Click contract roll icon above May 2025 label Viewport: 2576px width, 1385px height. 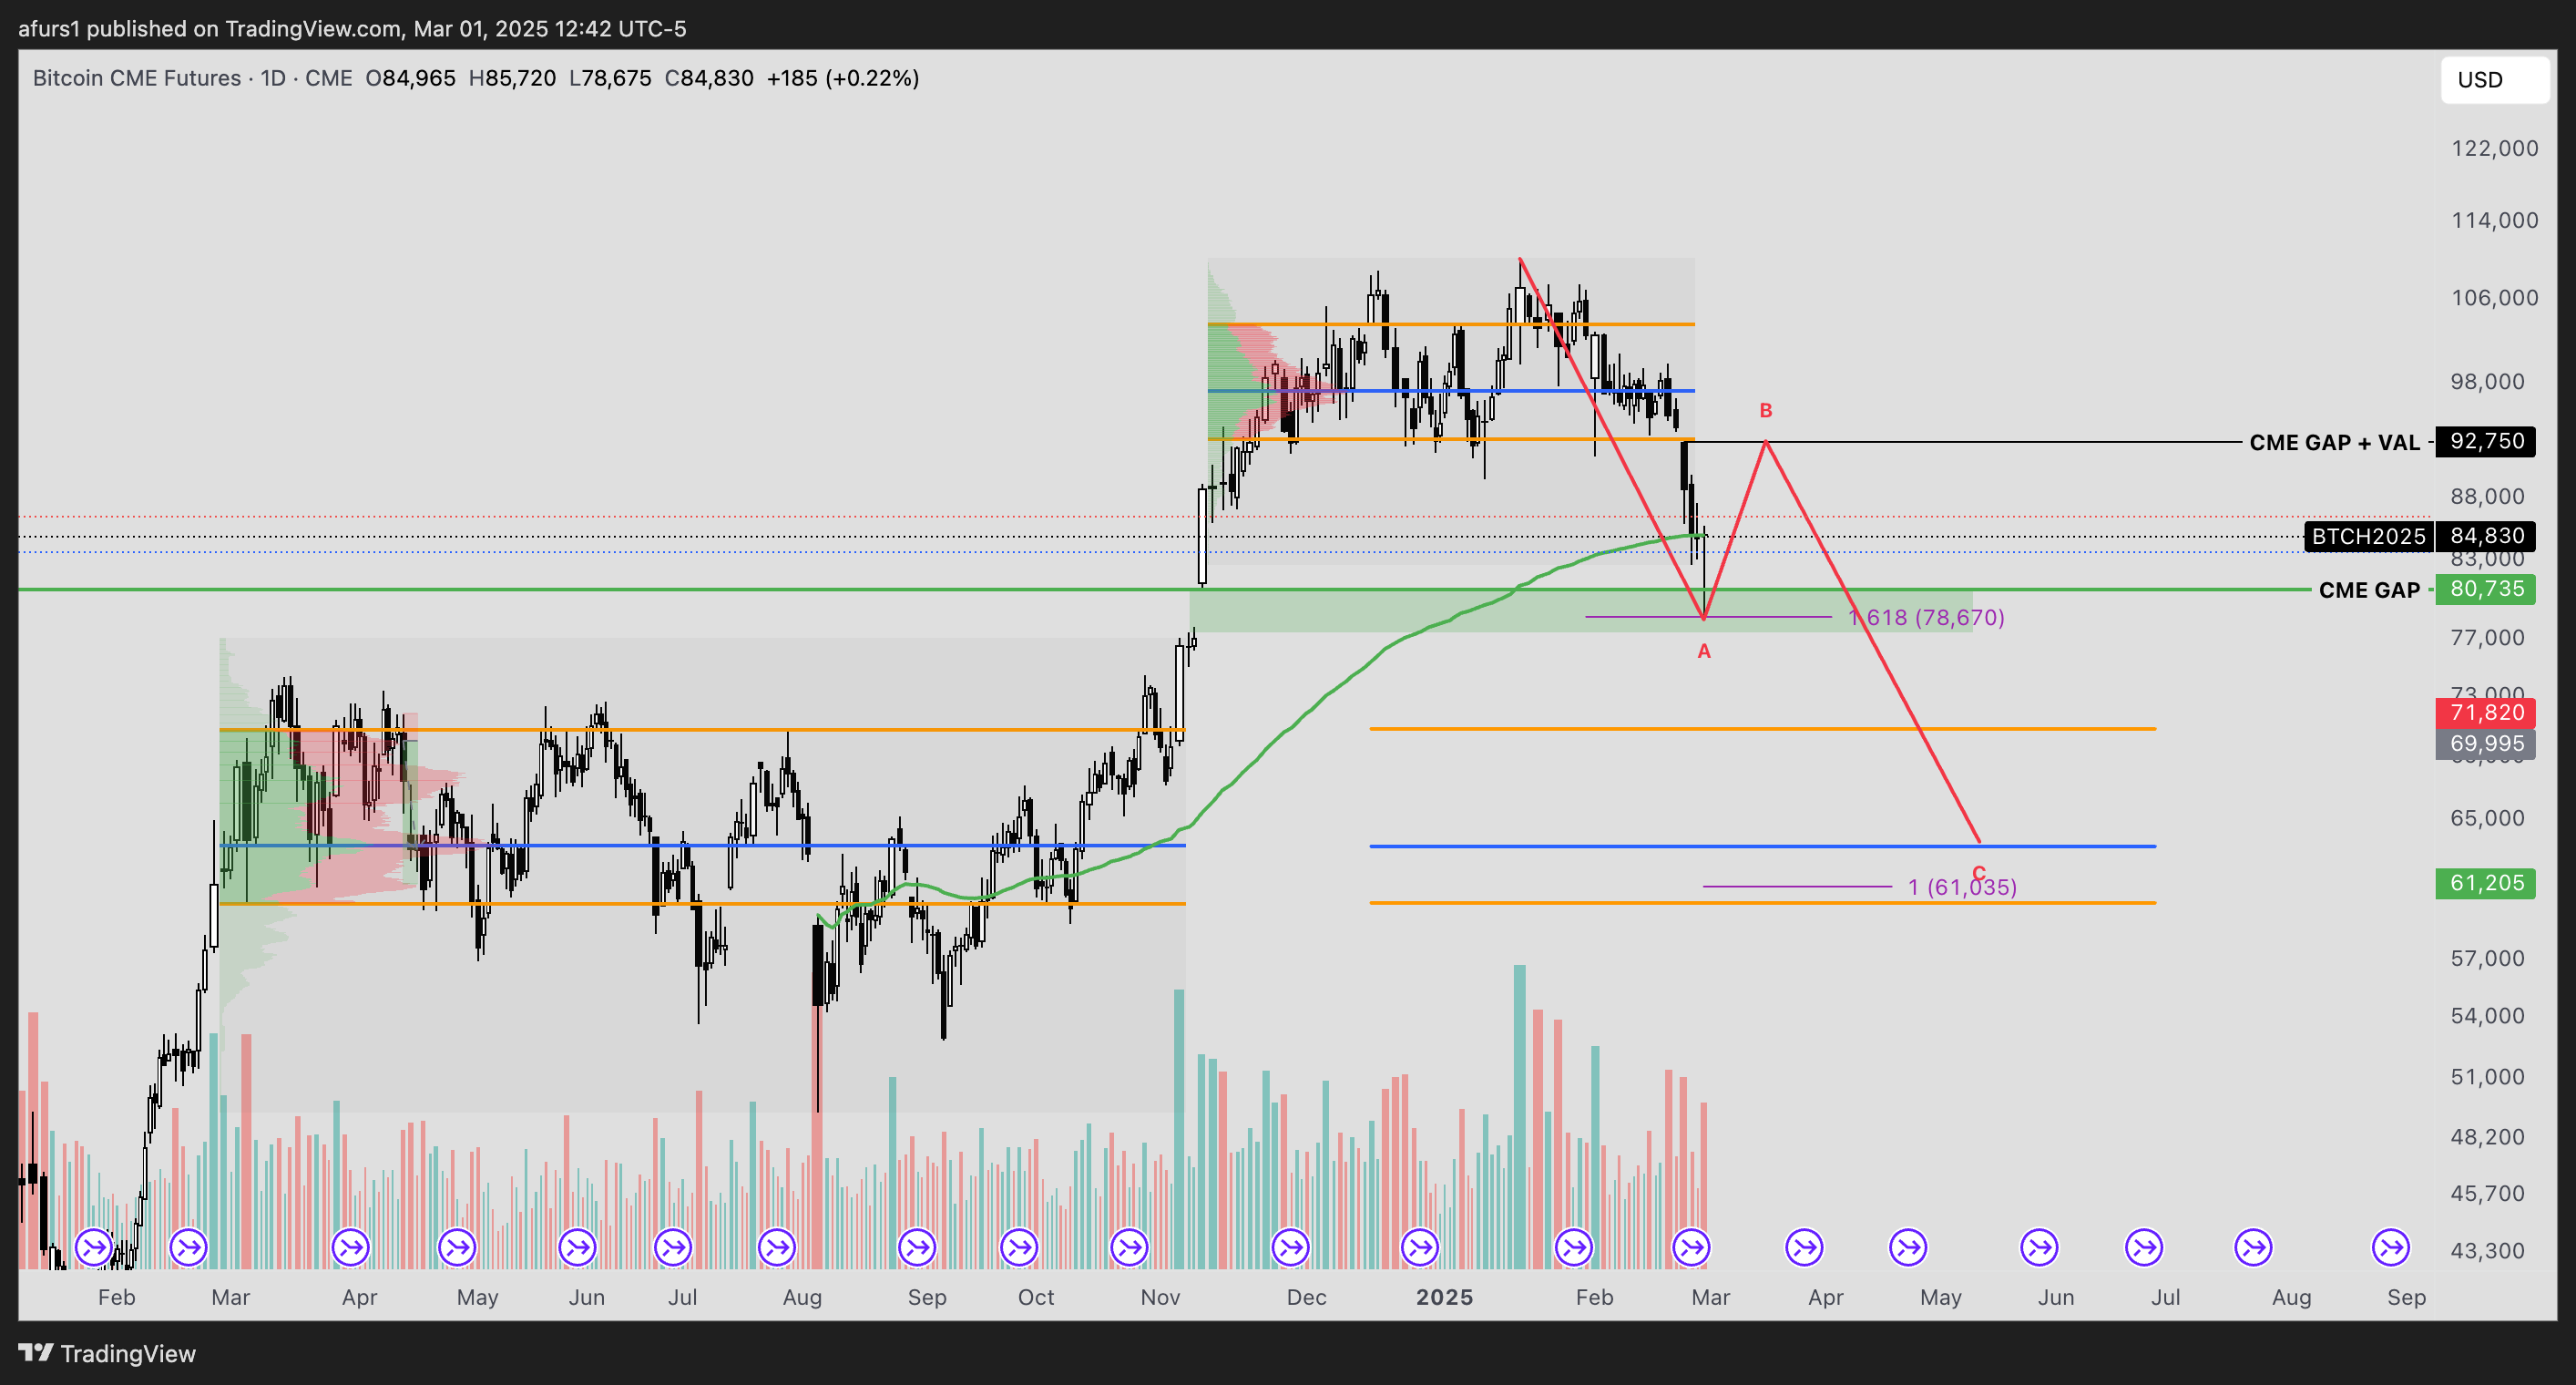pyautogui.click(x=1908, y=1247)
